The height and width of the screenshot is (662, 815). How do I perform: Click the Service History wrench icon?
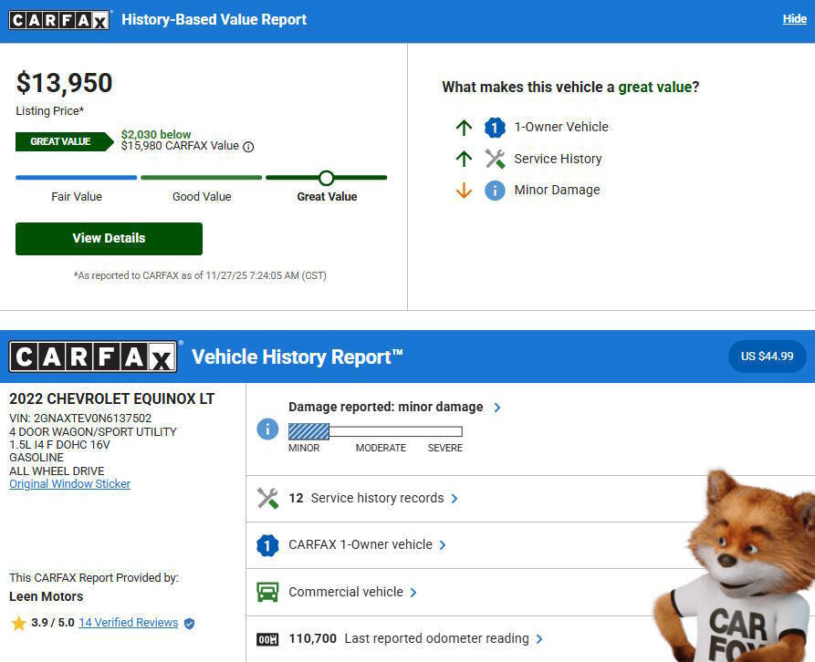coord(495,159)
